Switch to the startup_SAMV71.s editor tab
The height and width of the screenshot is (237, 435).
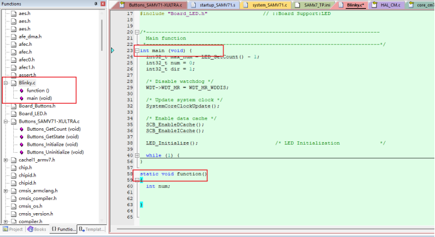tap(213, 5)
